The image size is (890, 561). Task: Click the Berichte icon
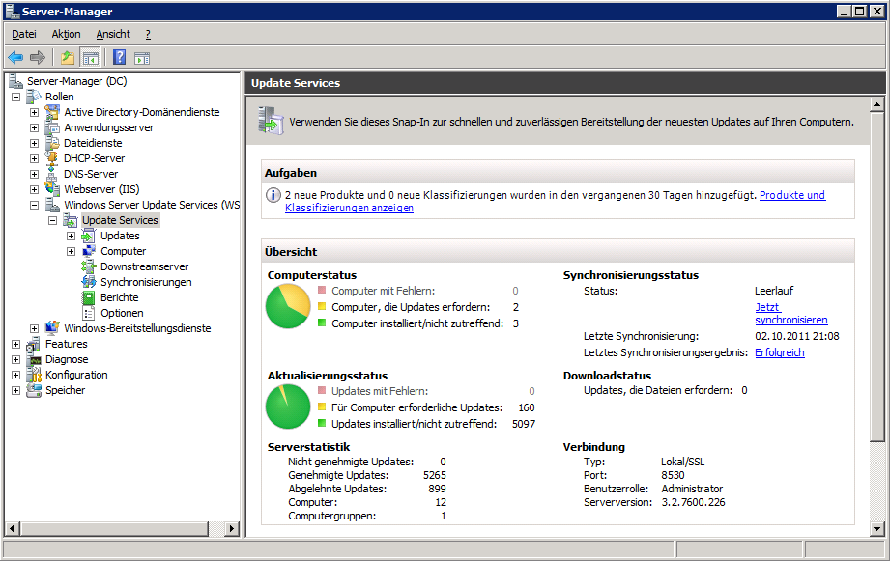pyautogui.click(x=89, y=297)
